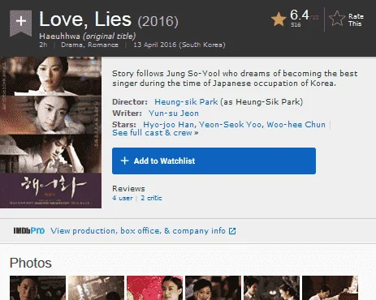This screenshot has height=300, width=376.
Task: Open the red-background photo thumbnail
Action: point(154,288)
